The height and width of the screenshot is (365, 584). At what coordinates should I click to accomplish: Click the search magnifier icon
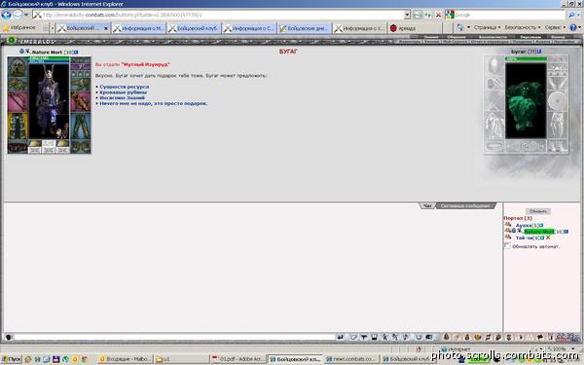tap(571, 15)
